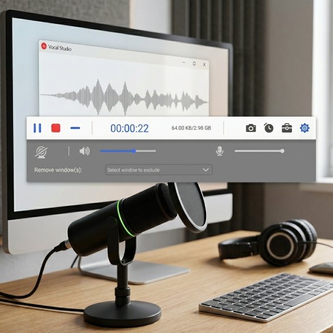Screen dimensions: 333x333
Task: Click the 00:00:22 elapsed time display
Action: 130,128
